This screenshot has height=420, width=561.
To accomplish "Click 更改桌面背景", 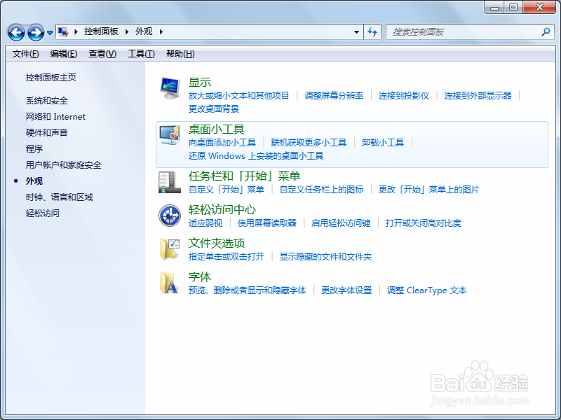I will (x=214, y=109).
